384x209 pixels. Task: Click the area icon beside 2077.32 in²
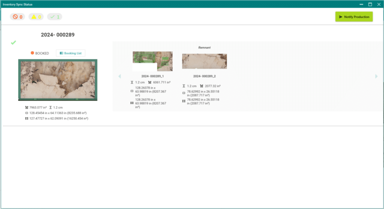click(x=202, y=86)
